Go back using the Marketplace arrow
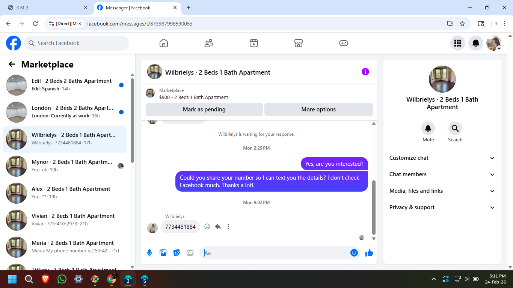This screenshot has width=513, height=288. click(x=12, y=64)
